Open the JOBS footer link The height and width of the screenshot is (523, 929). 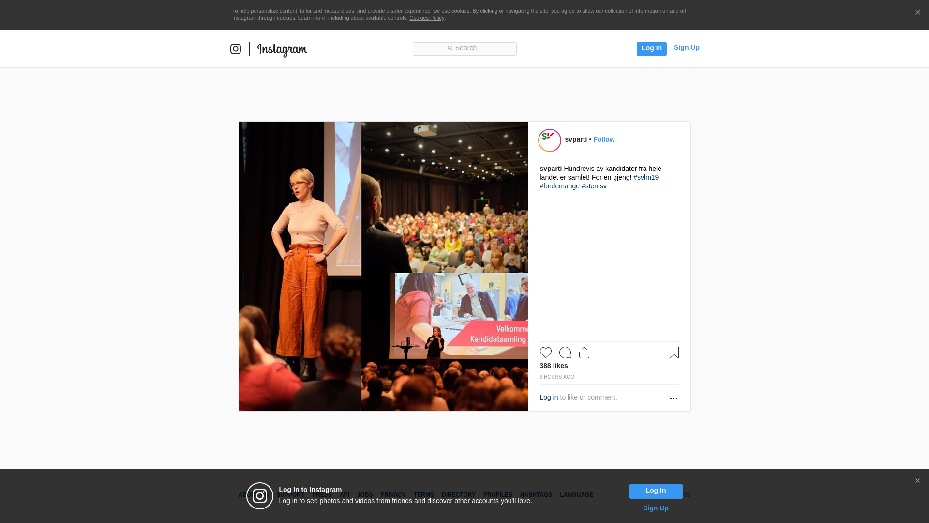tap(365, 495)
